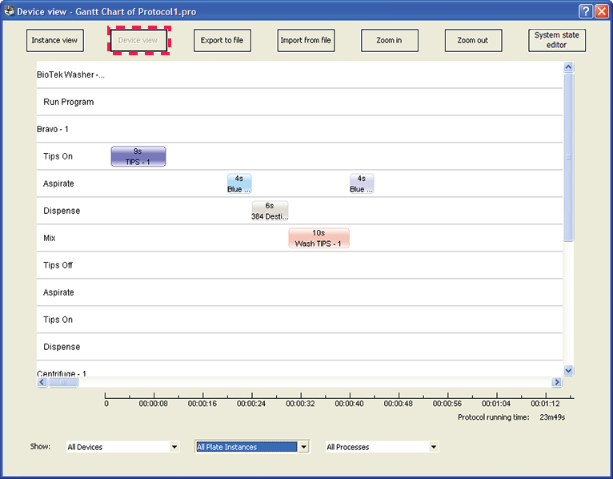Click the Instance view button

tap(54, 41)
